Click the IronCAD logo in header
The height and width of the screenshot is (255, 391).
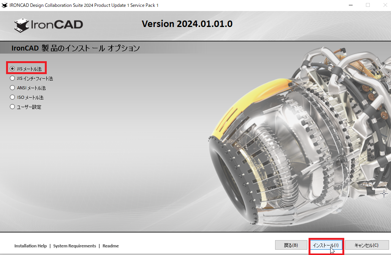click(x=49, y=25)
